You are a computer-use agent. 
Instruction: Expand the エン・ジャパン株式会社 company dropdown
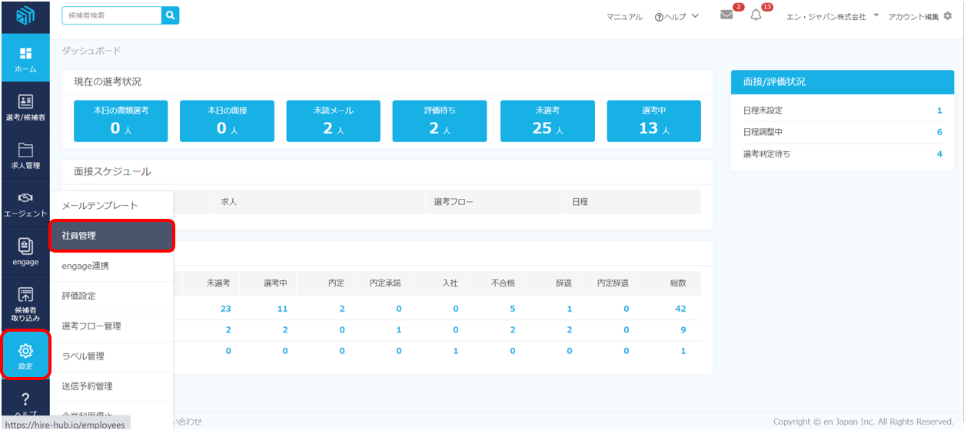coord(832,16)
